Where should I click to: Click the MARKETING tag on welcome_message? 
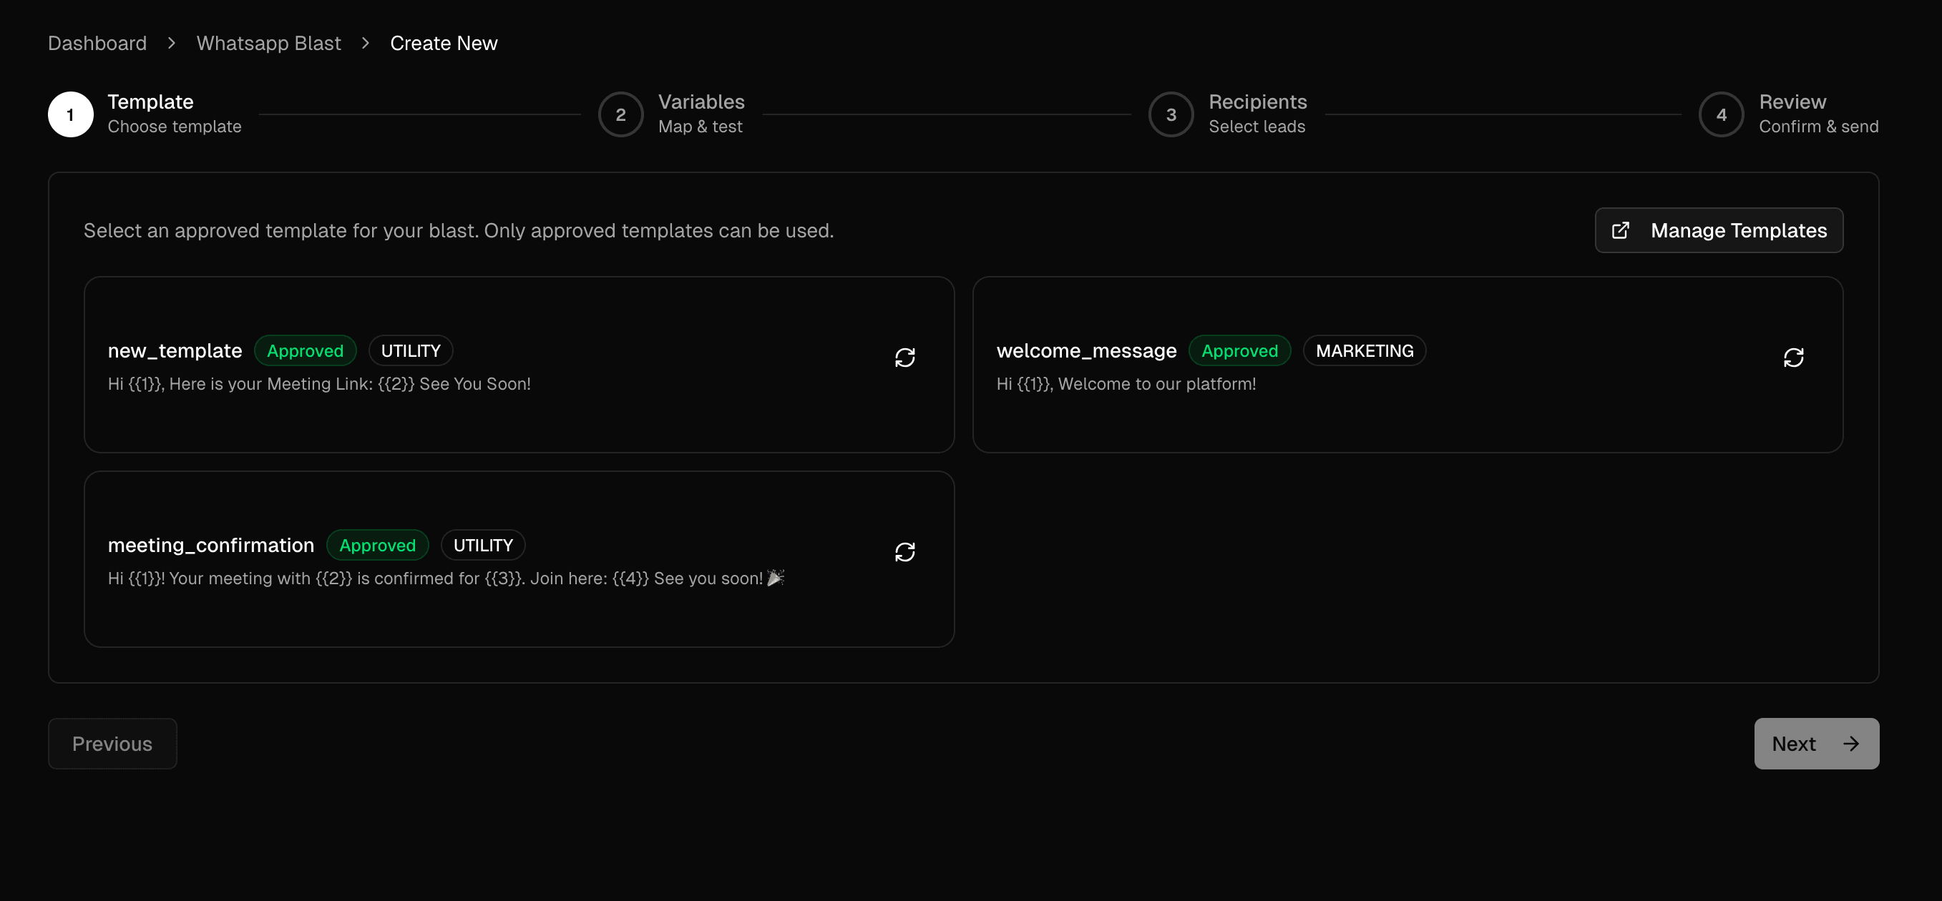tap(1365, 350)
